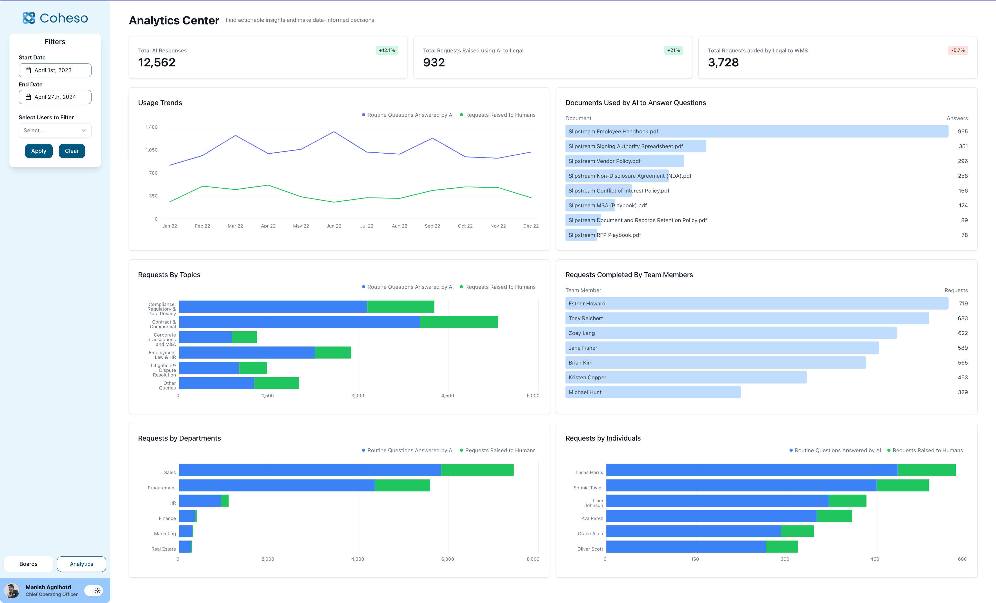Toggle Requests Raised to Humans legend in Requests By Topics

pyautogui.click(x=497, y=287)
